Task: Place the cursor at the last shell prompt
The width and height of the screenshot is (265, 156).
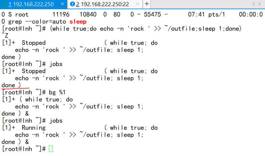Action: pyautogui.click(x=51, y=149)
